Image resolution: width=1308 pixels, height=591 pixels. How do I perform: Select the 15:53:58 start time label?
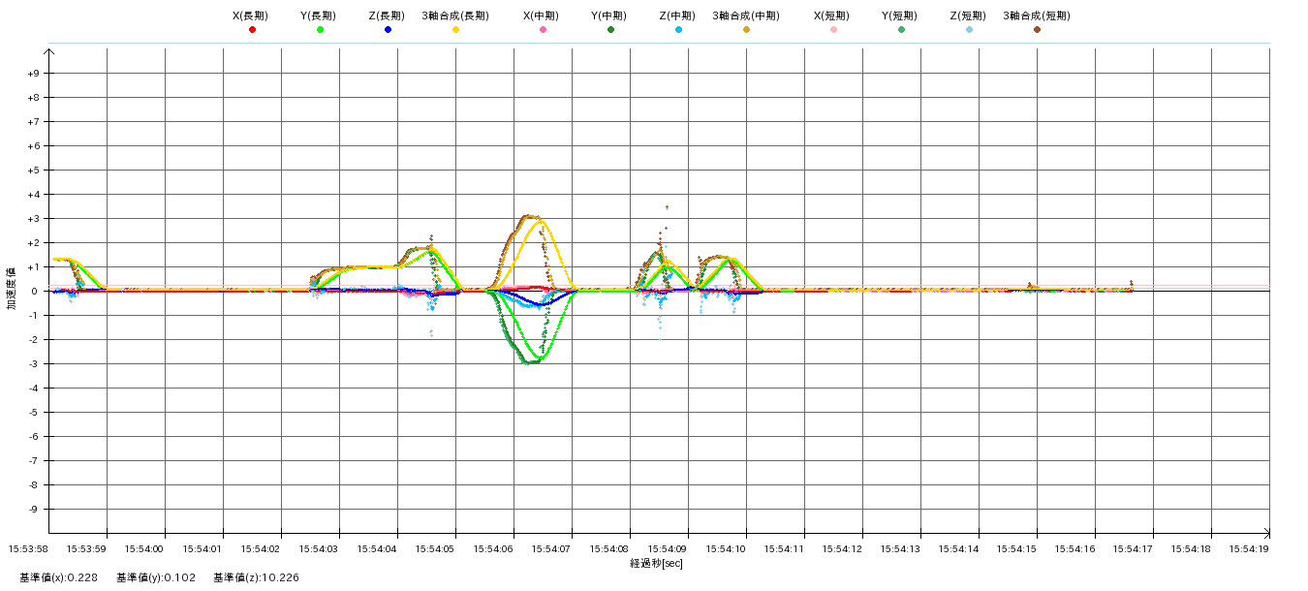pos(28,548)
